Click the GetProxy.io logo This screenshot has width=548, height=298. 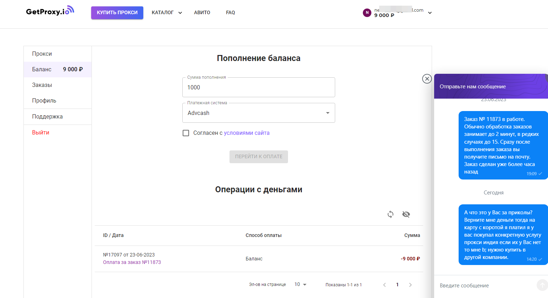(50, 11)
